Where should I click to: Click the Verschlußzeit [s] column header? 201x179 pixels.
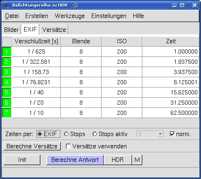tap(36, 41)
